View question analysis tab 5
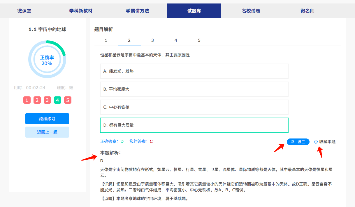355x207 pixels. (199, 40)
